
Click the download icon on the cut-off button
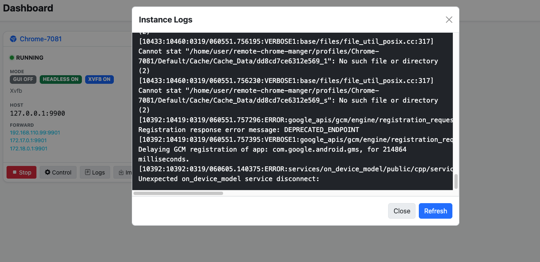pyautogui.click(x=121, y=172)
